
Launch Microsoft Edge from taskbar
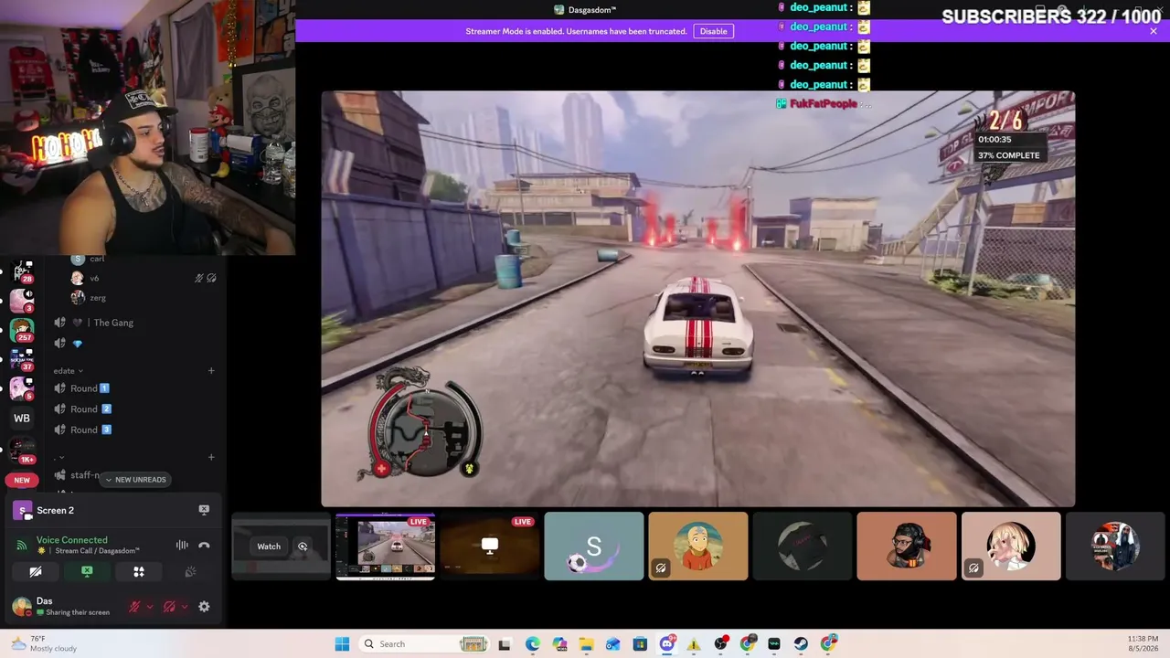click(x=533, y=644)
